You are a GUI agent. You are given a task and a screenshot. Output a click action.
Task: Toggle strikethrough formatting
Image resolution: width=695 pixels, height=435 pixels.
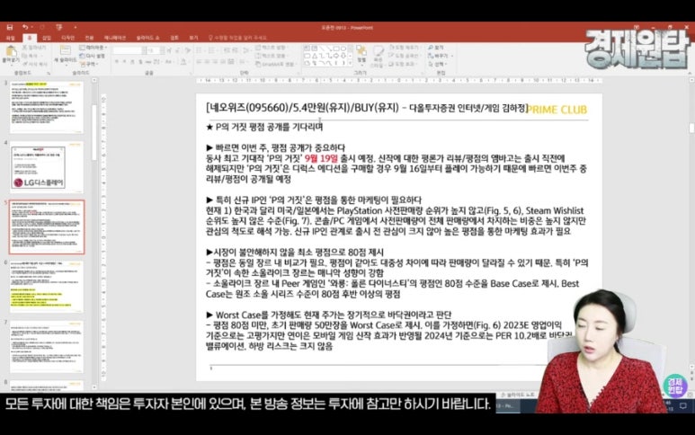[x=148, y=62]
